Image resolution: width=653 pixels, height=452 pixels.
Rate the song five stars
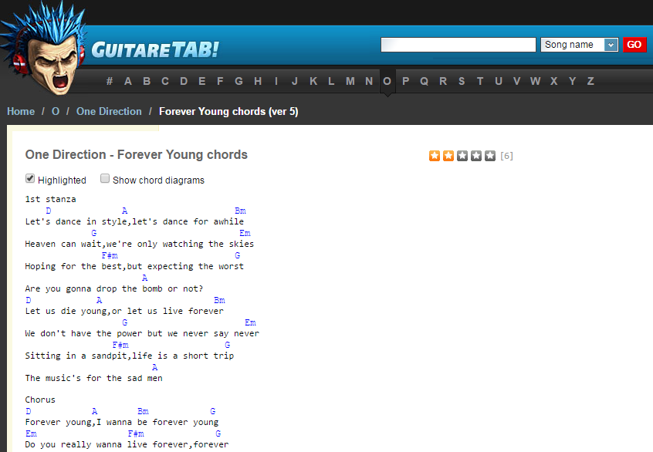[x=490, y=156]
